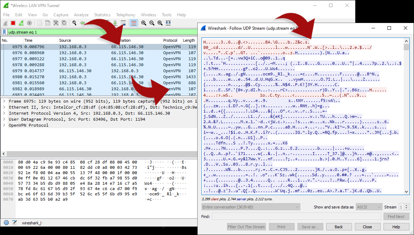Reload the capture file from toolbar
The image size is (414, 235).
tap(64, 23)
